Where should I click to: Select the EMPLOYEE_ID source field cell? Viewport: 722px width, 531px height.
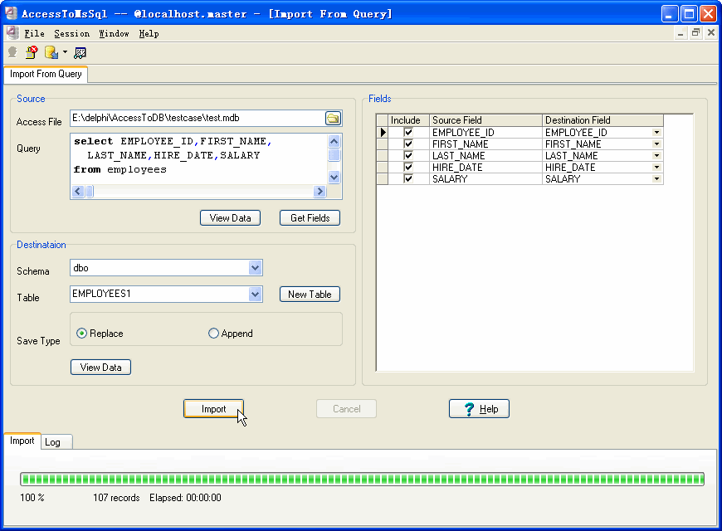(x=485, y=133)
